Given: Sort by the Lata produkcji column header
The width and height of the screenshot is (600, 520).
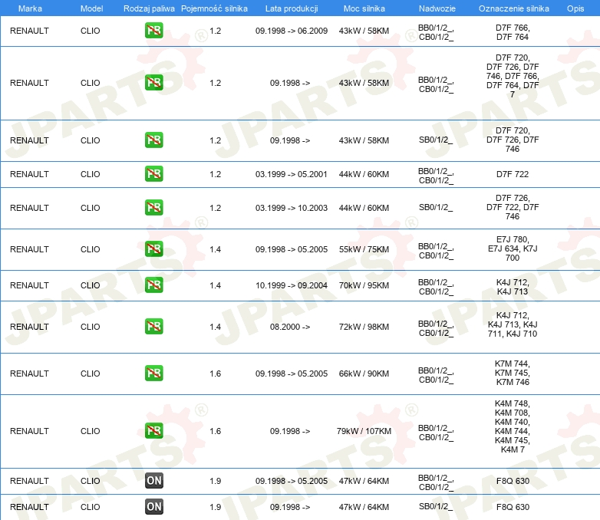Looking at the screenshot, I should coord(291,8).
